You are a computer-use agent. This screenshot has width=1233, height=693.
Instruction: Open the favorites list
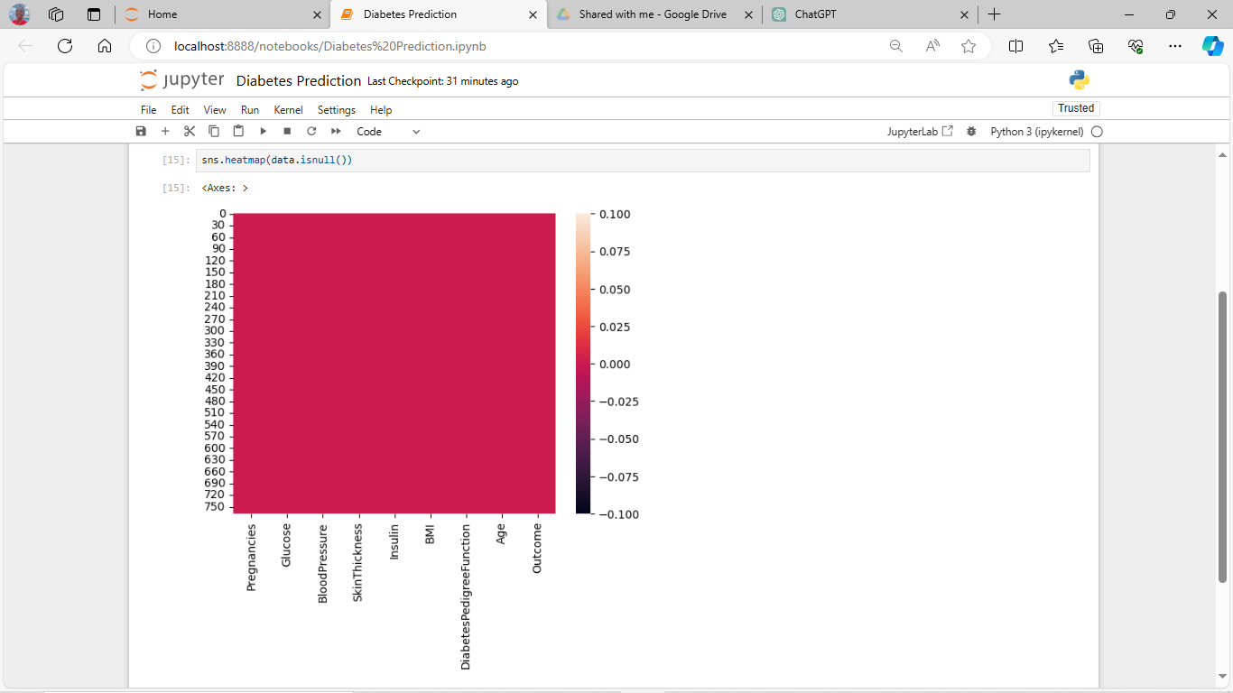(1056, 46)
